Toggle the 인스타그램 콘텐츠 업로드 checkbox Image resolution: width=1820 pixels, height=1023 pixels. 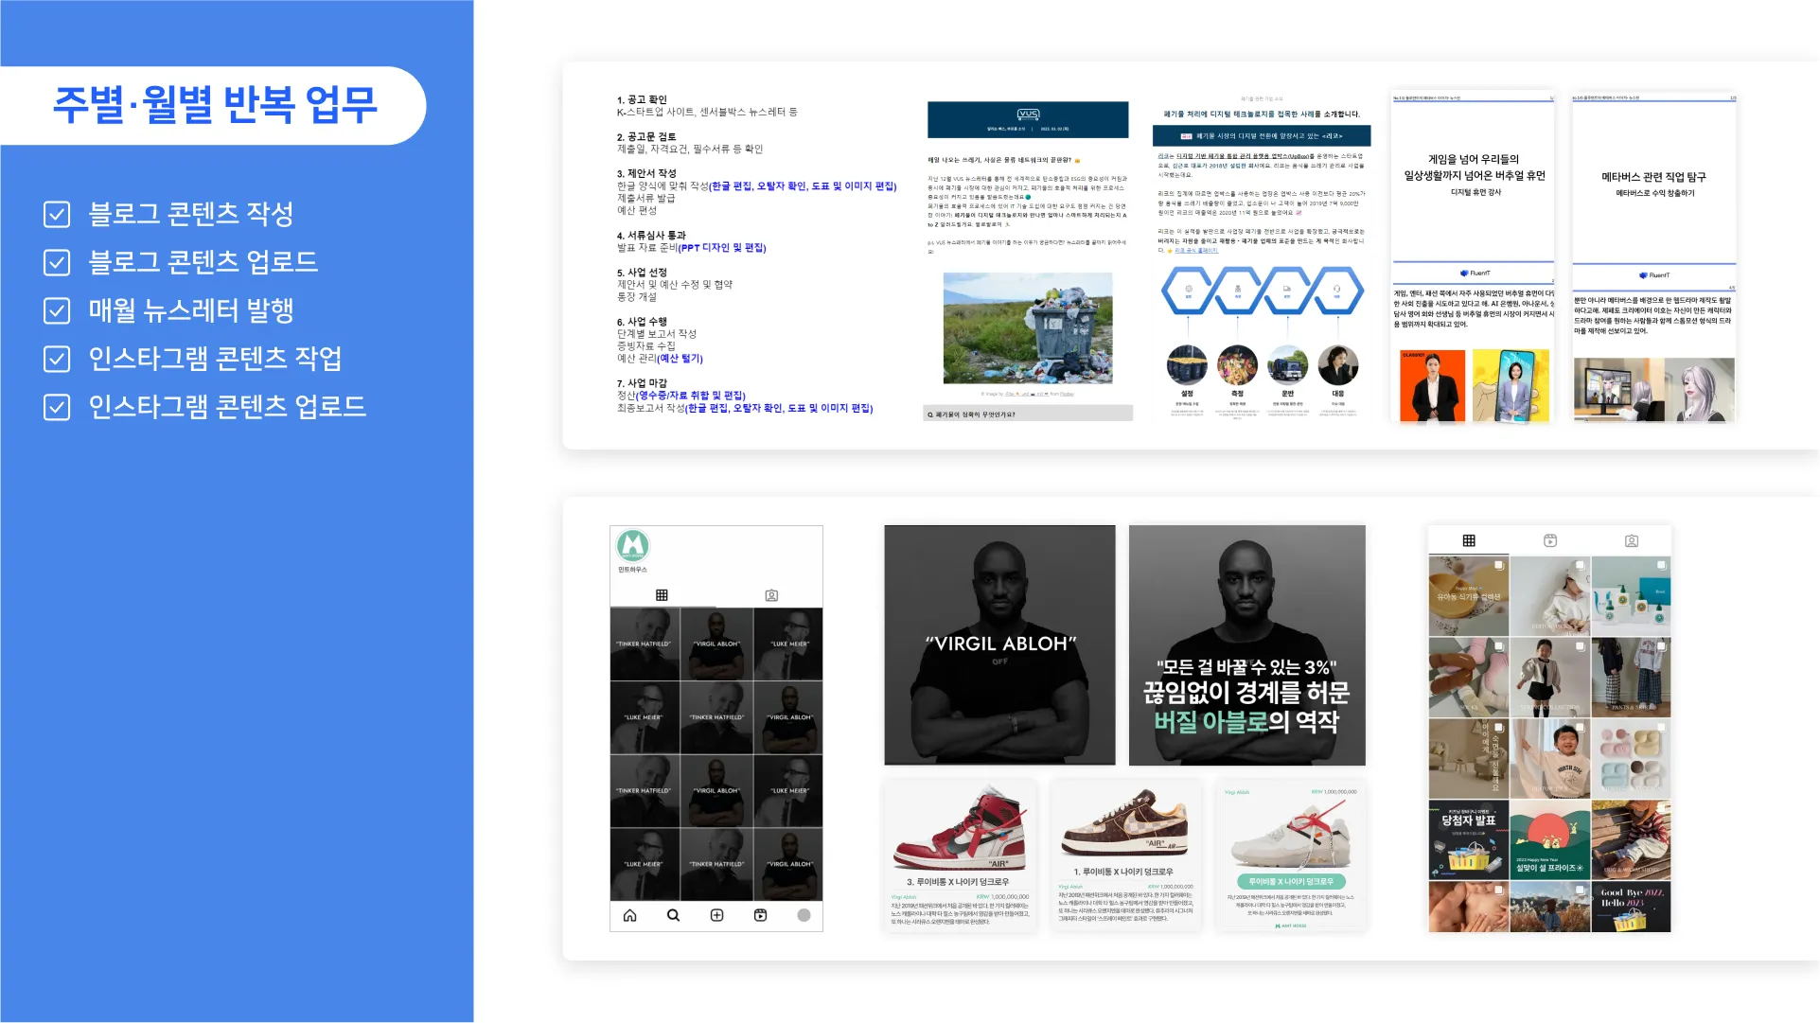point(57,407)
